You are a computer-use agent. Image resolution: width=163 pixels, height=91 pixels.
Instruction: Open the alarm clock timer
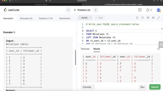tap(140, 10)
